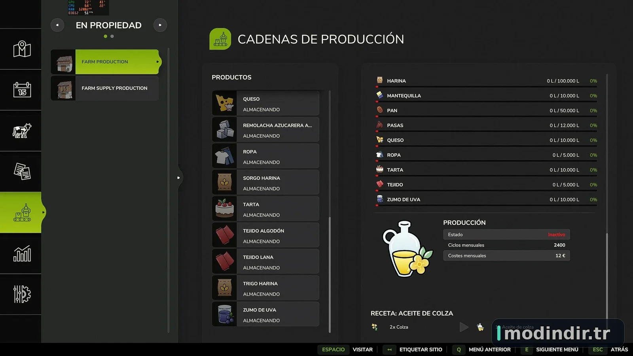This screenshot has height=356, width=633.
Task: Select the Remolacha Azucarera product row
Action: [265, 130]
